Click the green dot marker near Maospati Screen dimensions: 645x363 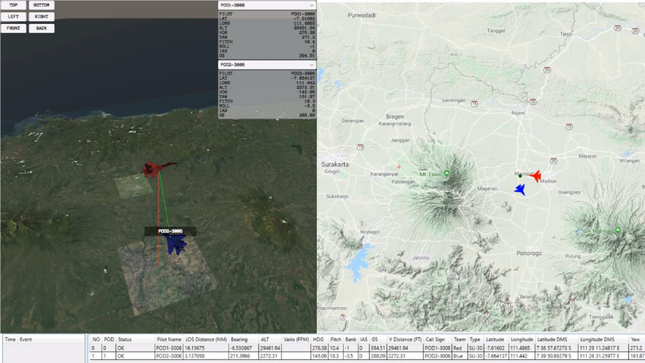click(520, 176)
